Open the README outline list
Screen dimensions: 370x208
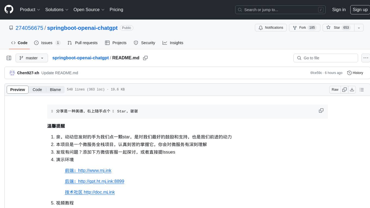[362, 90]
